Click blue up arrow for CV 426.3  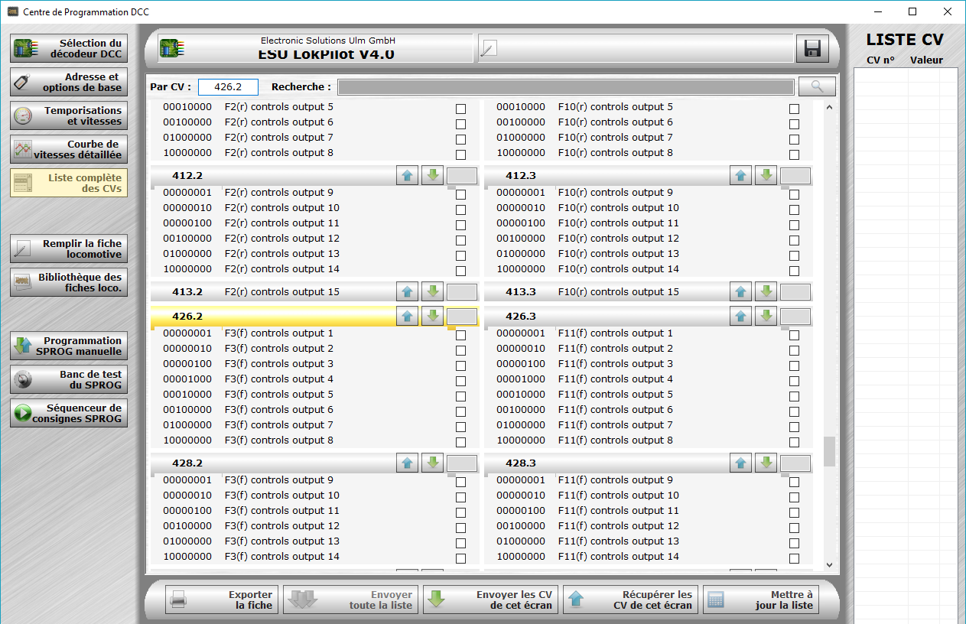click(741, 317)
